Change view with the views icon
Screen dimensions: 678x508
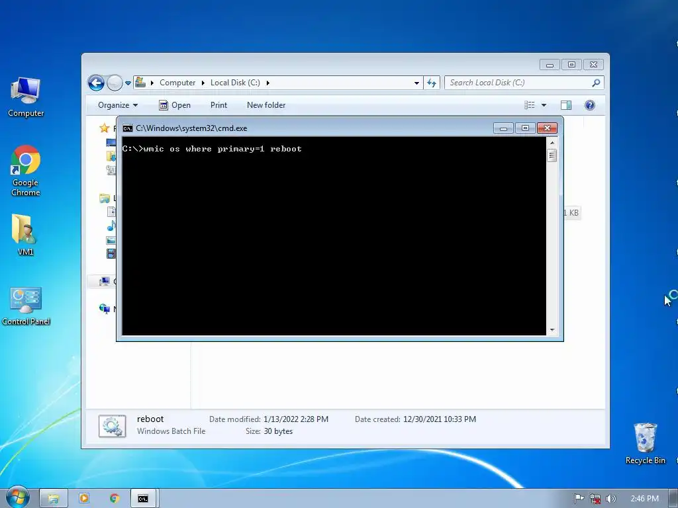(x=530, y=105)
